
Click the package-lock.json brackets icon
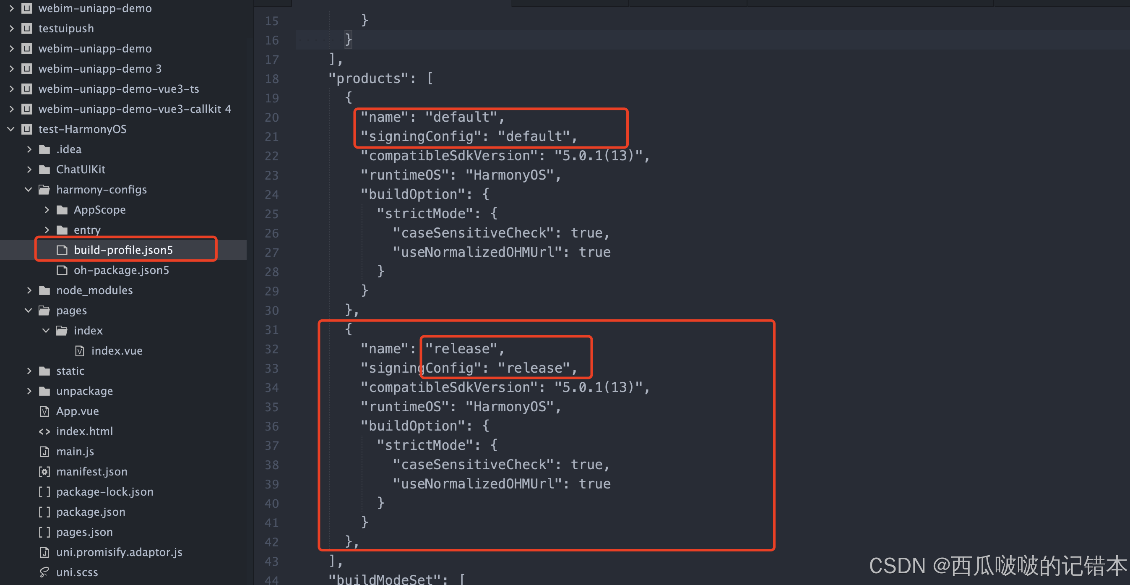tap(44, 492)
